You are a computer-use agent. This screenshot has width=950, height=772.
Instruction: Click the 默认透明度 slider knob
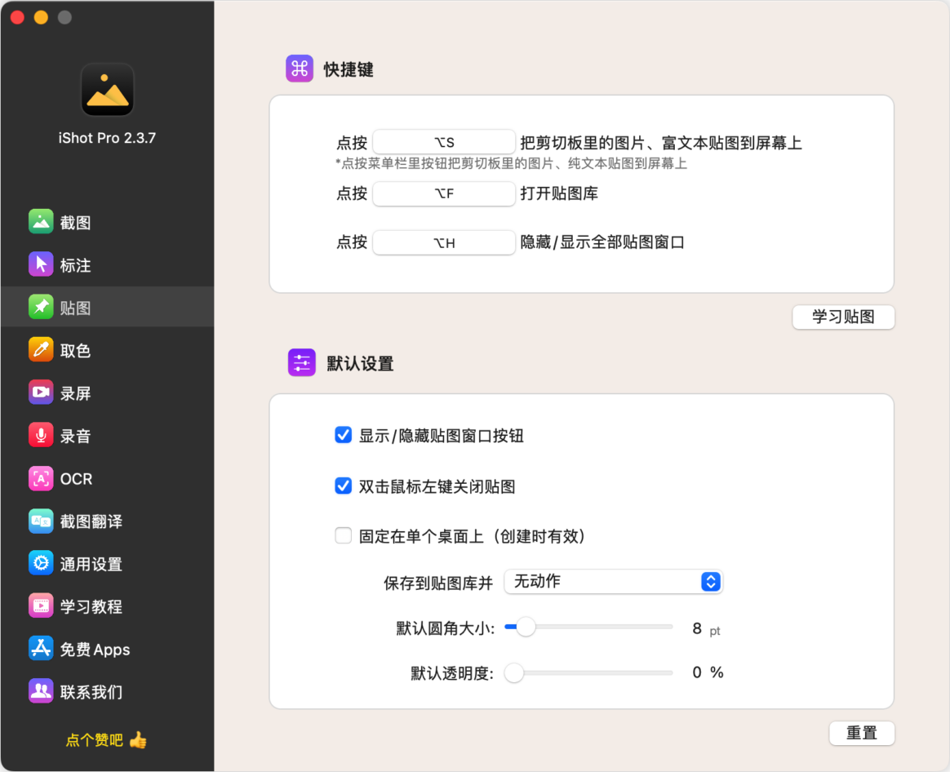point(514,672)
